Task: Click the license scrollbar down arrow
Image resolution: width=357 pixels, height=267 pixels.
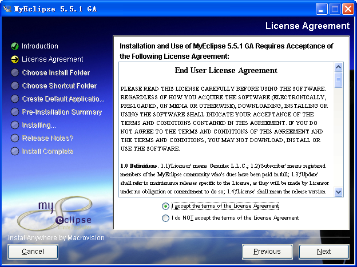Action: pyautogui.click(x=338, y=192)
